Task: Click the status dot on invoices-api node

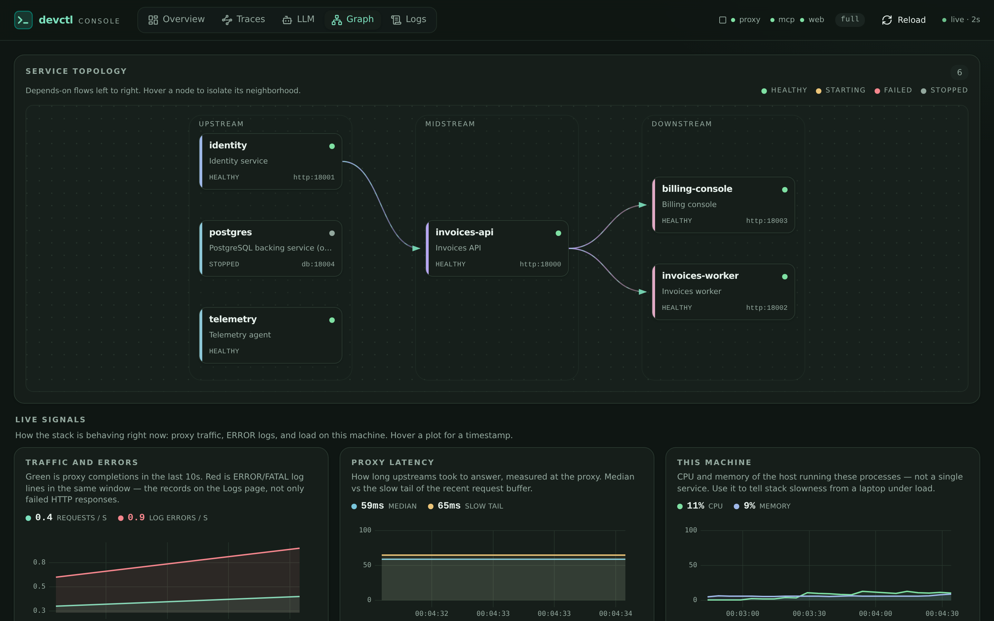Action: pyautogui.click(x=558, y=233)
